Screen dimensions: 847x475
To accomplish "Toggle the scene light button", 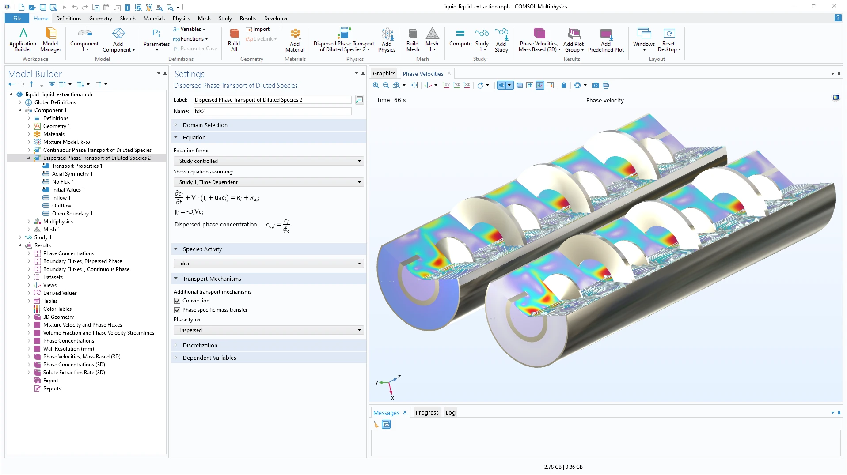I will (x=501, y=85).
